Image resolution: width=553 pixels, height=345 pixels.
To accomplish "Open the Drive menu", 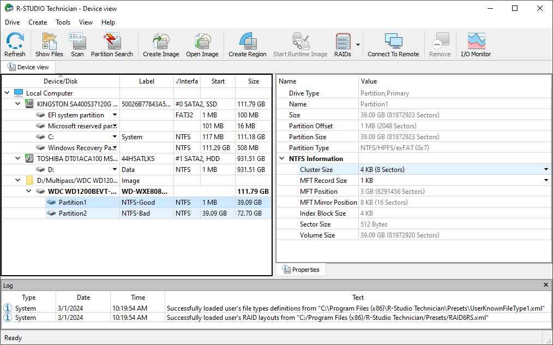I will point(13,22).
